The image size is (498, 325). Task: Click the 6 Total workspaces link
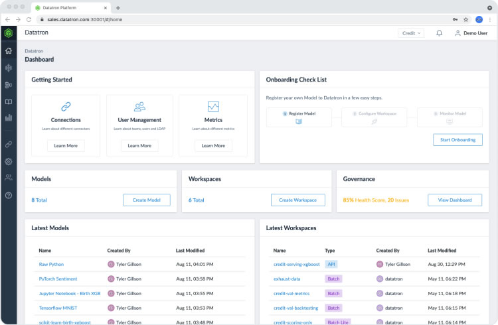pos(197,200)
